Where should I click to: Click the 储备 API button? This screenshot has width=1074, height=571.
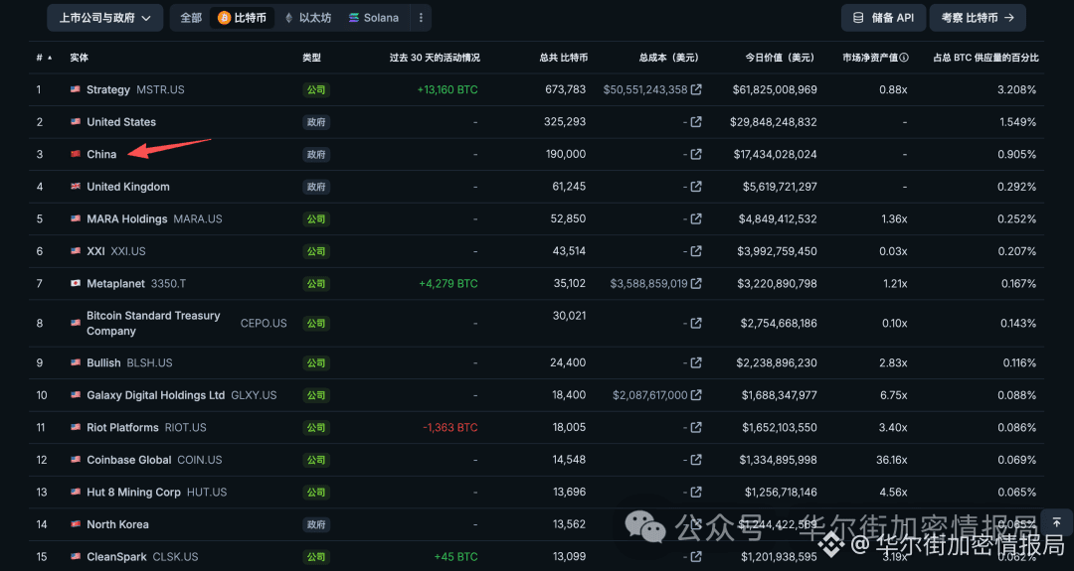pos(883,18)
